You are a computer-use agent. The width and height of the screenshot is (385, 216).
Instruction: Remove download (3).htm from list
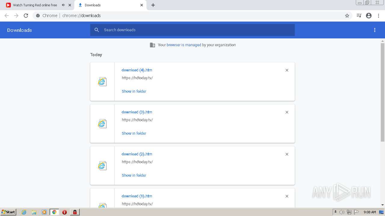click(287, 112)
